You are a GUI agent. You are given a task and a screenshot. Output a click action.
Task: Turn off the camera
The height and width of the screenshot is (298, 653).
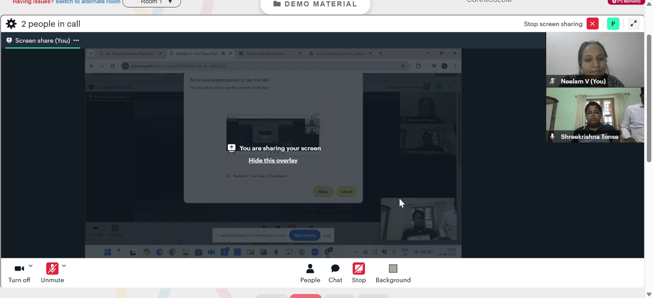(x=19, y=274)
